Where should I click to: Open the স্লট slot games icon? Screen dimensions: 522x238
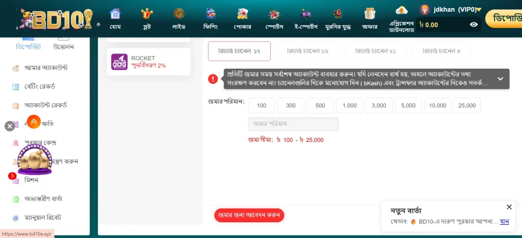[x=147, y=14]
